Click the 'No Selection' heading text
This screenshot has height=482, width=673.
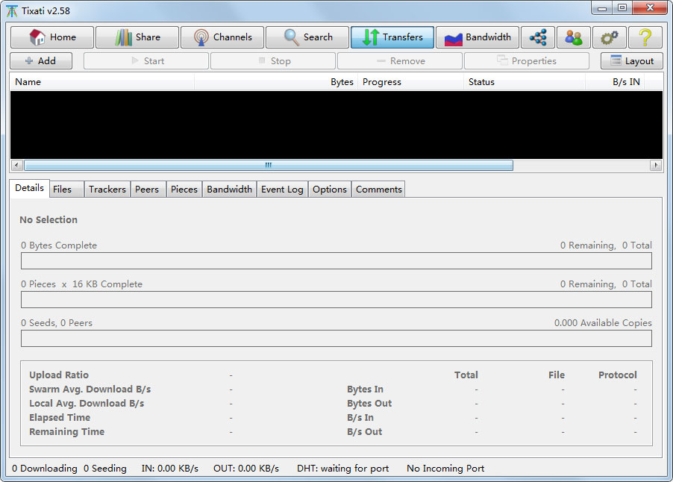coord(48,220)
